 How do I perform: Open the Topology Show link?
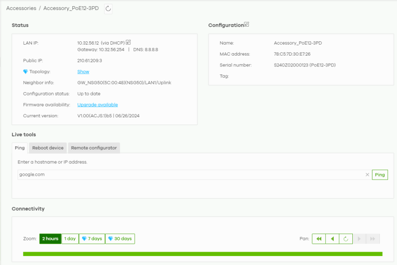click(83, 72)
